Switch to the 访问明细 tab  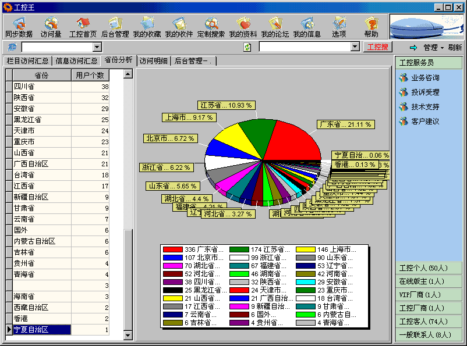click(x=154, y=61)
